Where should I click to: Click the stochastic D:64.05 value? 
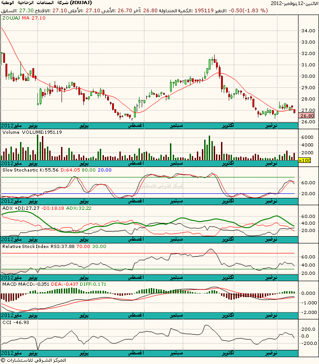tap(70, 170)
